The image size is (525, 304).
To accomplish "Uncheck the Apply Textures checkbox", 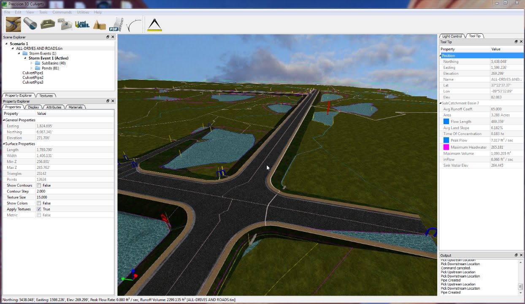I will (x=39, y=209).
